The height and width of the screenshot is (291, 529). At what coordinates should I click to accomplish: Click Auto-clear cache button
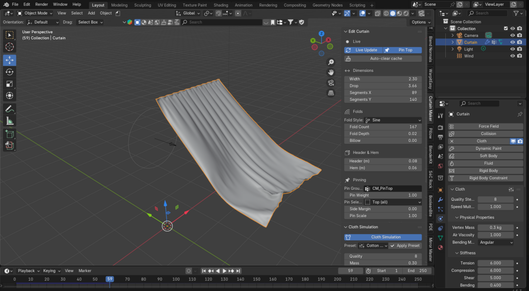383,59
